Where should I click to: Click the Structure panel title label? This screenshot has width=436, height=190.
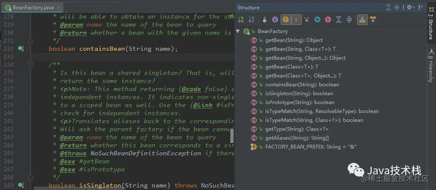[248, 8]
